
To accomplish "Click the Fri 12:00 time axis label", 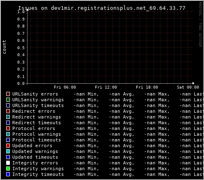I will click(106, 87).
